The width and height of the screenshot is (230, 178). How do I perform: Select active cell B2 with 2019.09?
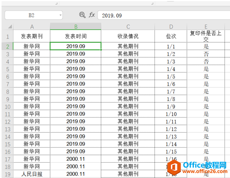click(76, 46)
